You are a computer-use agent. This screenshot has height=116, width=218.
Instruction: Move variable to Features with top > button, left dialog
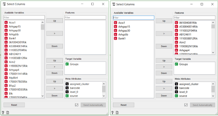(55, 33)
